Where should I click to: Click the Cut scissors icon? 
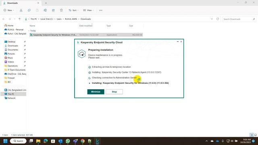point(21,10)
